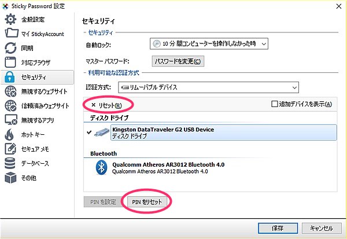Select the セキュリティ sidebar entry
This screenshot has width=347, height=239.
(37, 77)
